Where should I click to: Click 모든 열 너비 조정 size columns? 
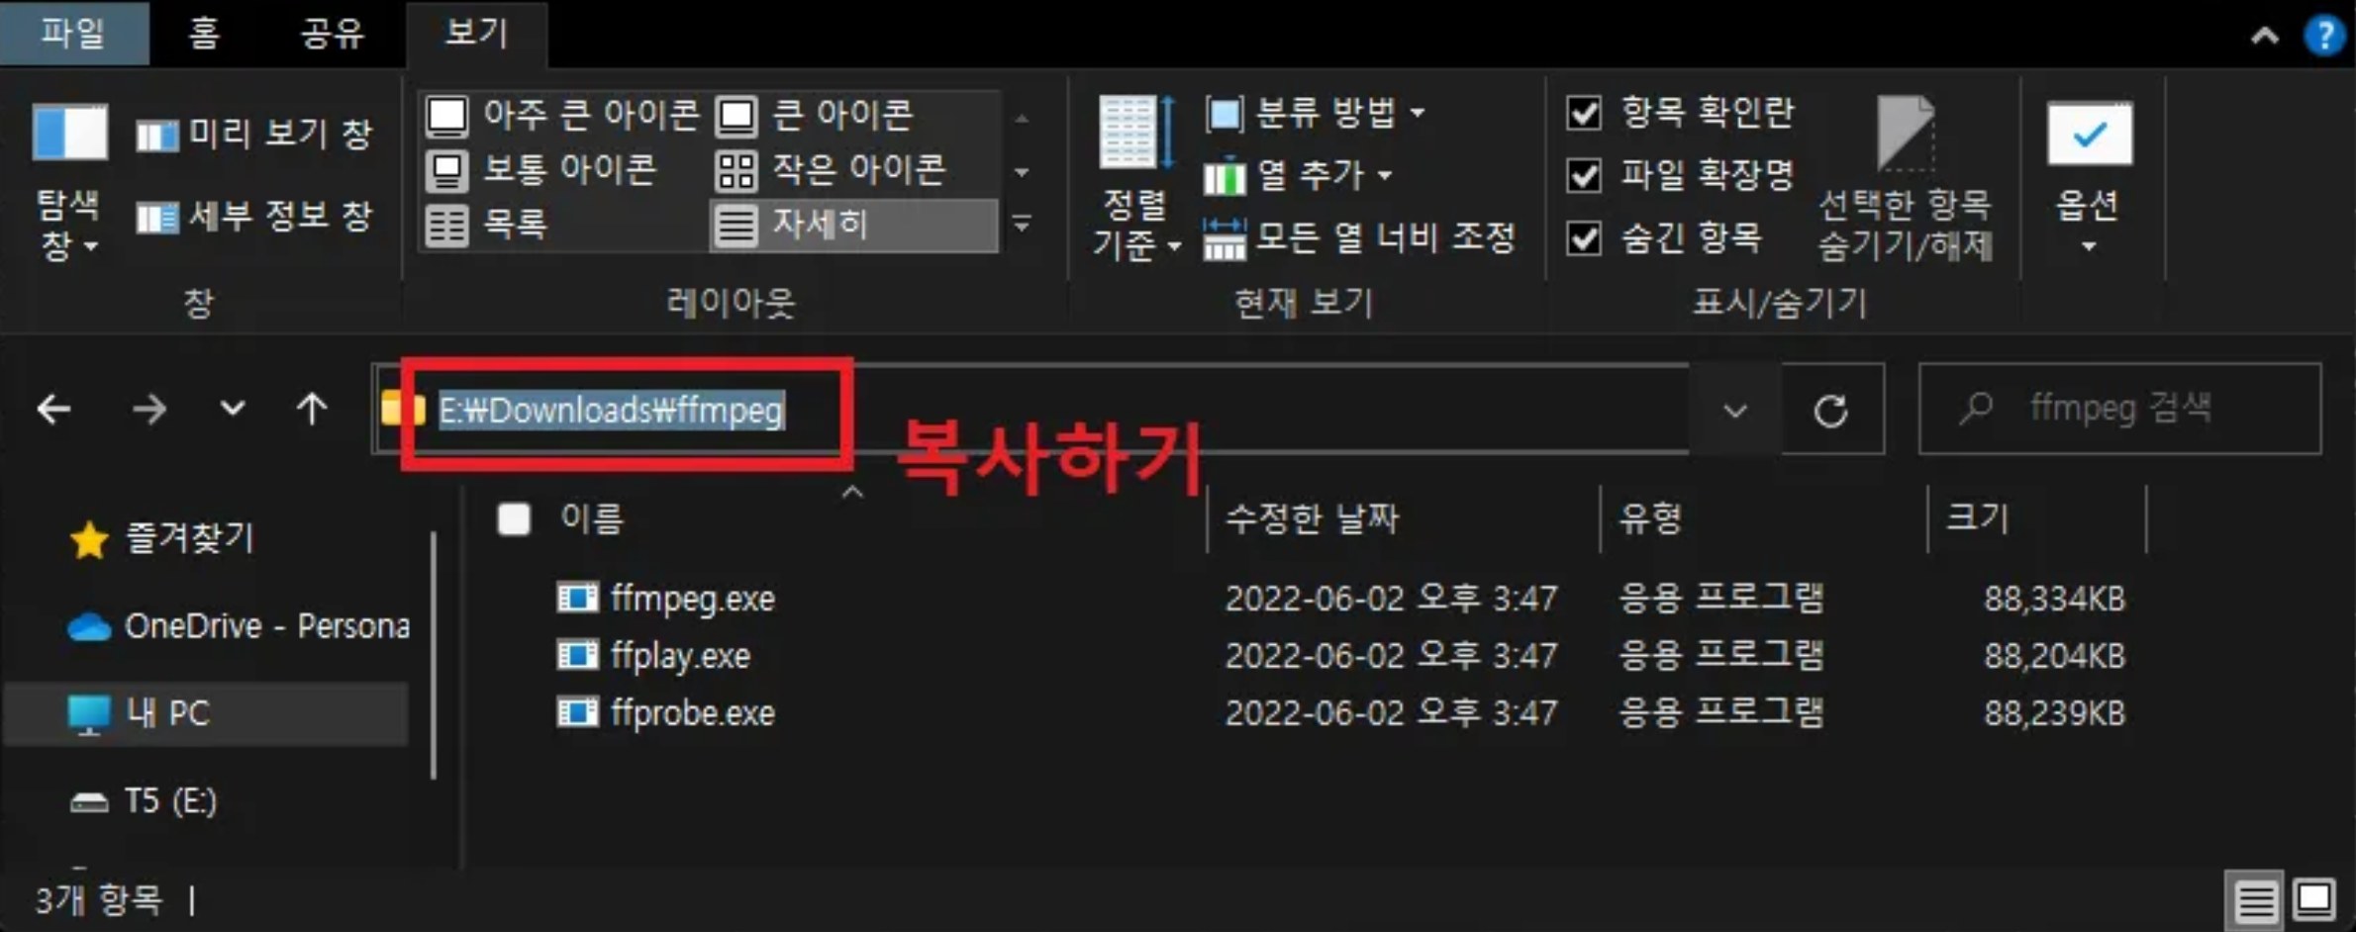(x=1360, y=238)
